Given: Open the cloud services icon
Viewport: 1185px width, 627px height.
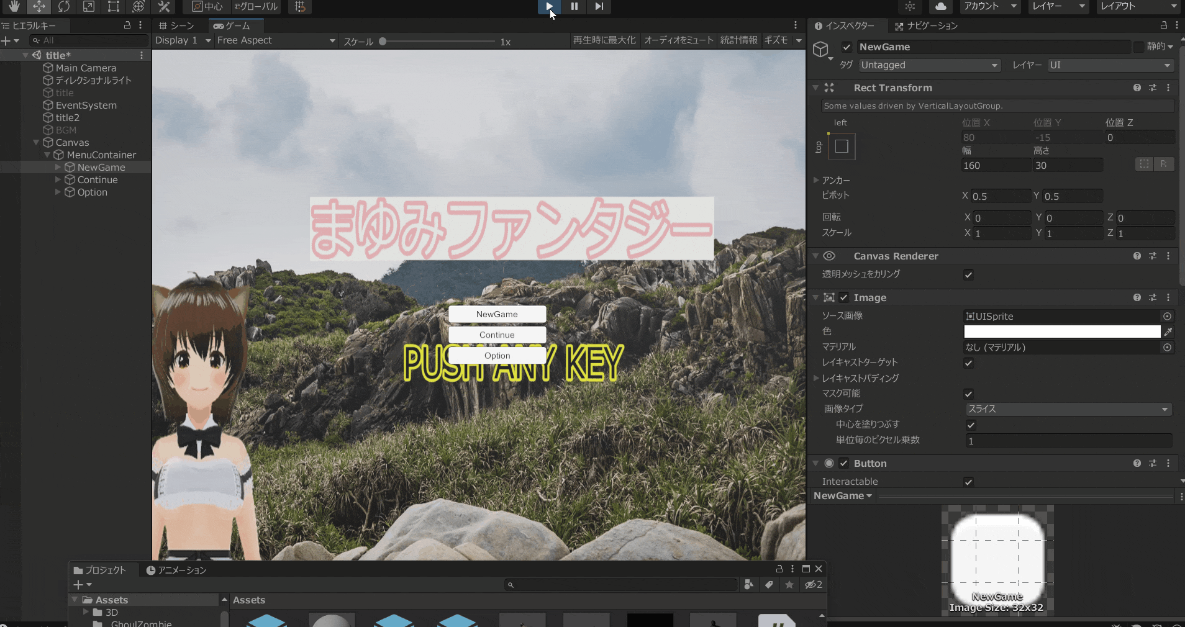Looking at the screenshot, I should click(x=941, y=6).
